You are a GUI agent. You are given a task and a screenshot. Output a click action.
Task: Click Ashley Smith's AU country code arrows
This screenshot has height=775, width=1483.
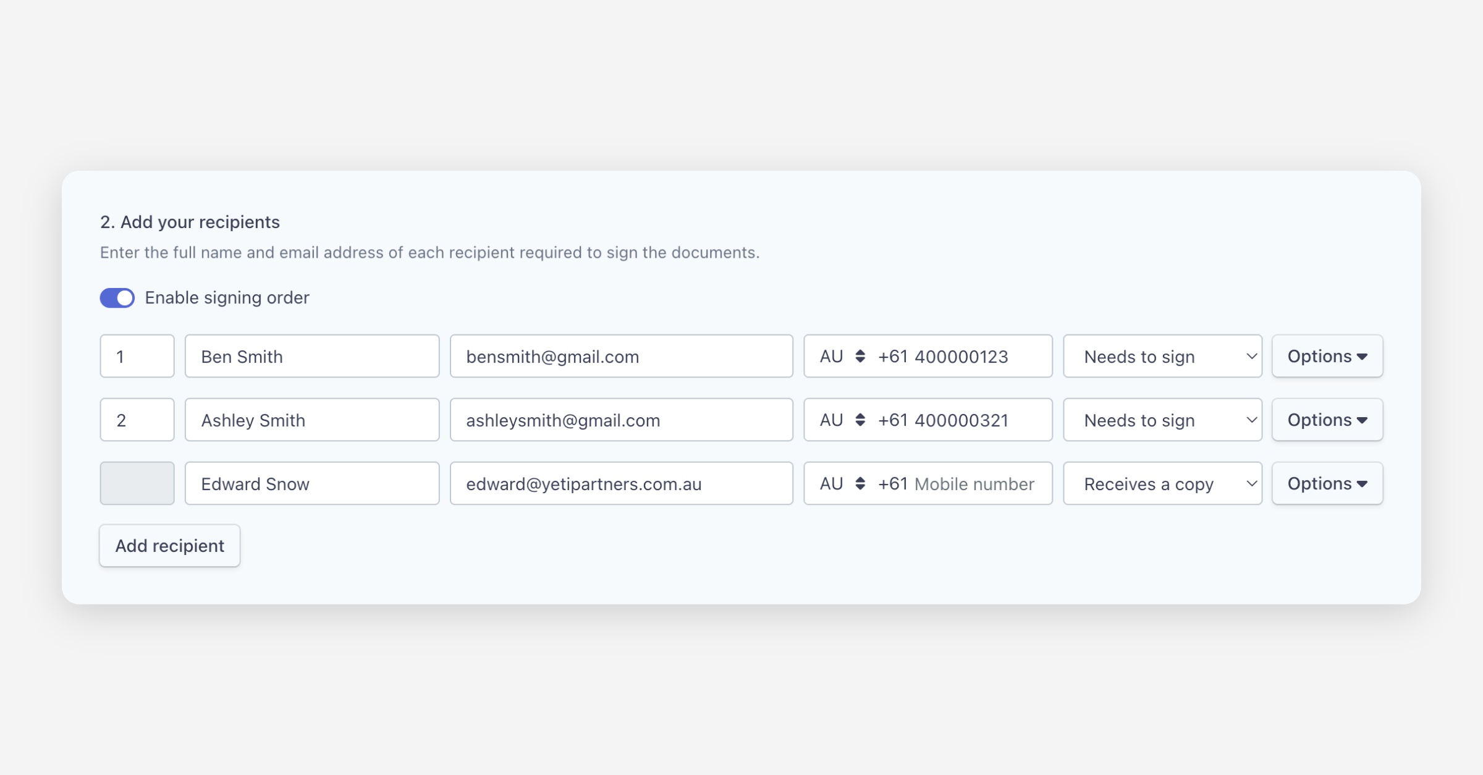pos(860,420)
